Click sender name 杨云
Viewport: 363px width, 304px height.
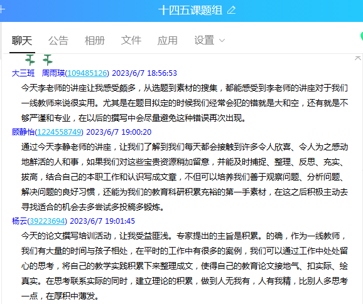tap(19, 221)
